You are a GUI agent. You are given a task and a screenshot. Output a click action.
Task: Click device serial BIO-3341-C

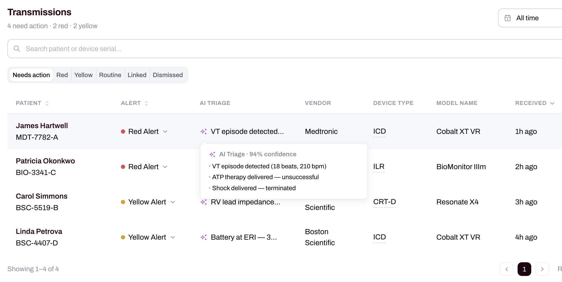[x=36, y=173]
